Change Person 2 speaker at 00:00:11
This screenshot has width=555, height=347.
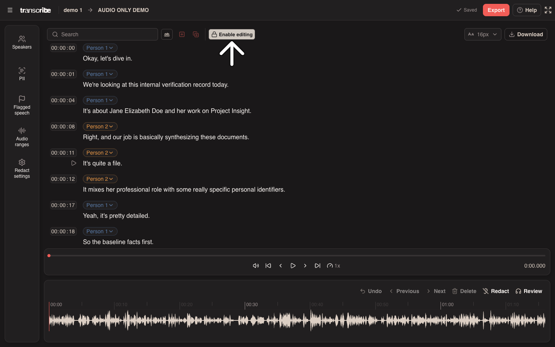(x=100, y=153)
